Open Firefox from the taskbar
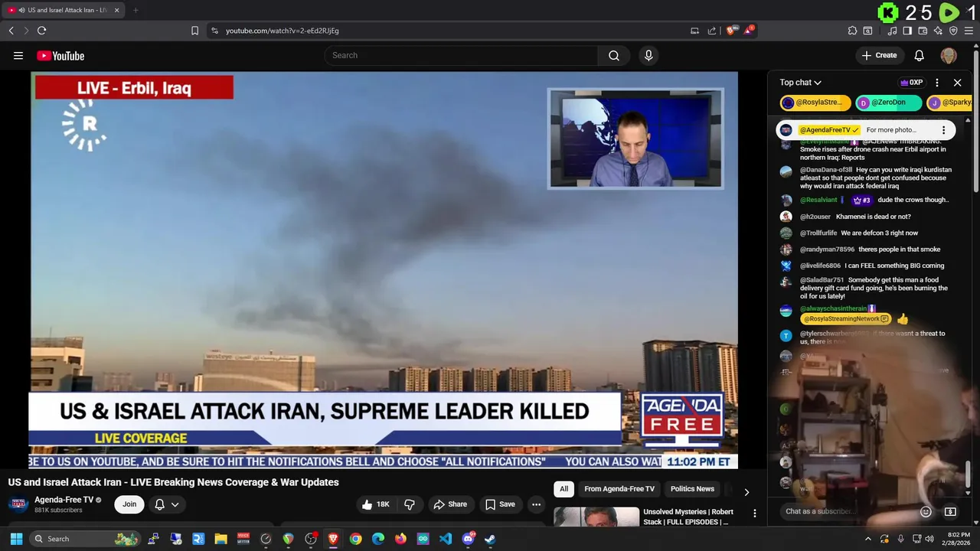The image size is (980, 551). (400, 539)
